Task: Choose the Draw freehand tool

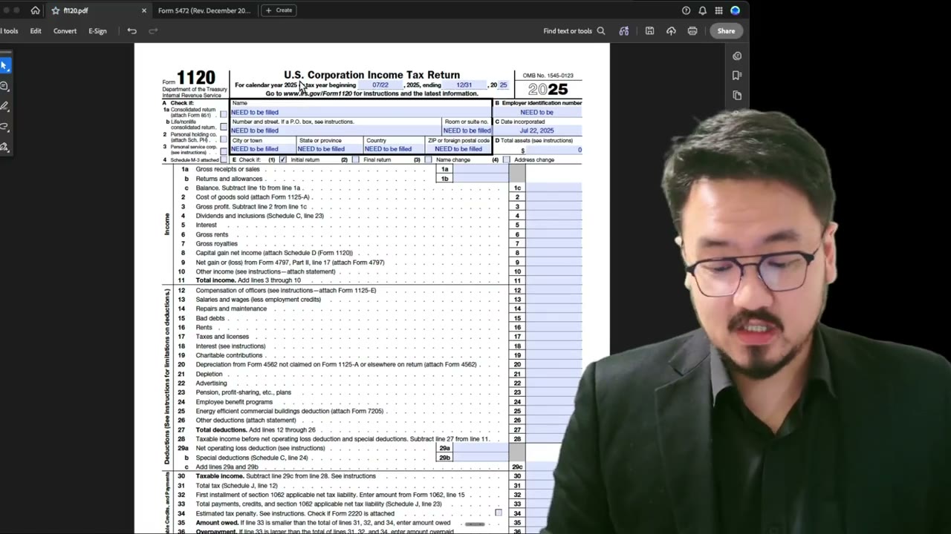Action: click(x=4, y=127)
